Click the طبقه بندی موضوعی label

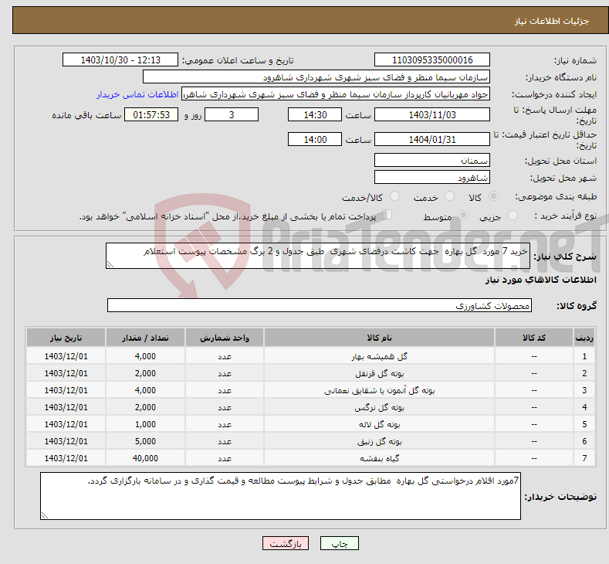(556, 197)
